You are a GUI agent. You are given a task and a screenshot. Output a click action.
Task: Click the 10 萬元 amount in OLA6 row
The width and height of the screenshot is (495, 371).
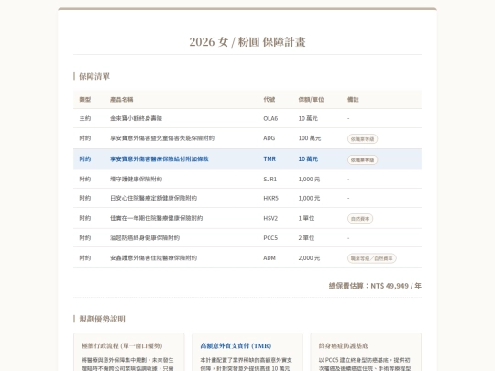click(x=308, y=118)
